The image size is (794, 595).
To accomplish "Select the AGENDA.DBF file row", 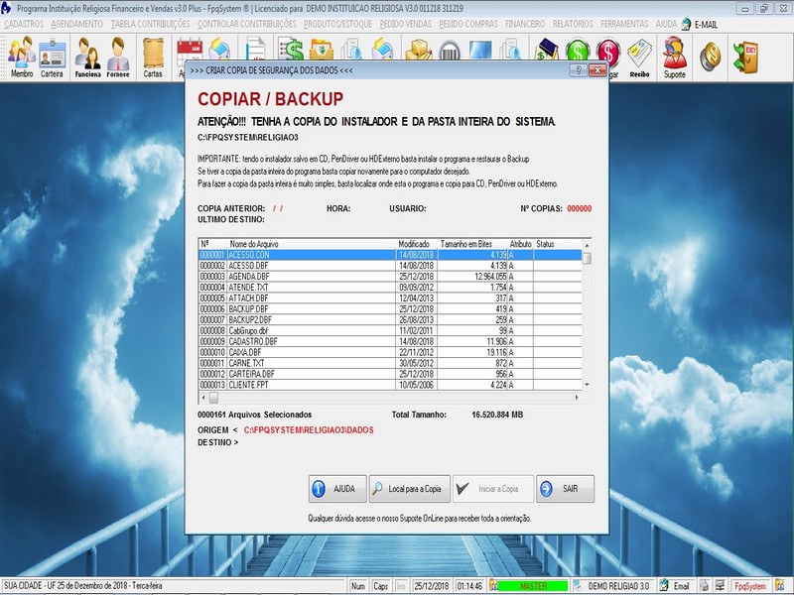I will (390, 277).
